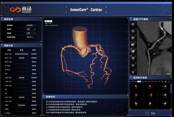This screenshot has height=117, width=174.
Task: Click the bottom CPR cross-section thumbnail
Action: point(133,72)
